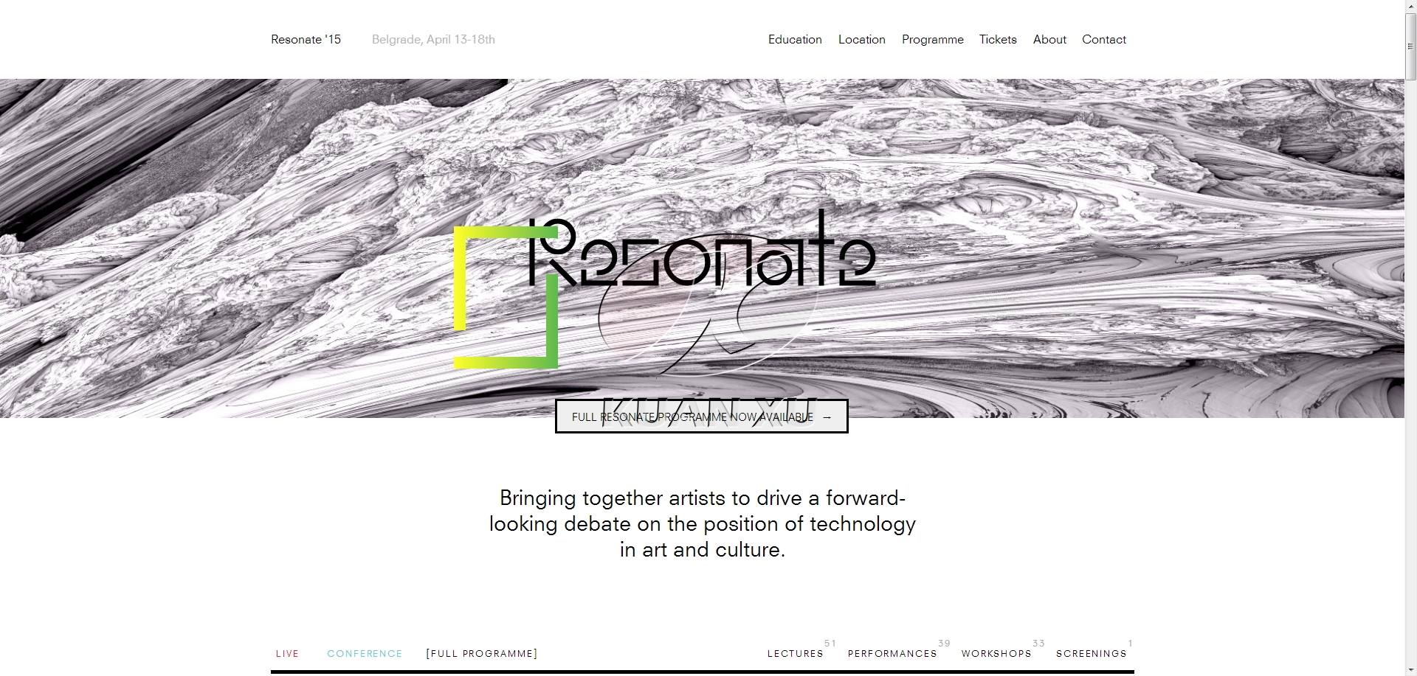Click the yellow-green square logo graphic
The height and width of the screenshot is (676, 1417).
(506, 297)
